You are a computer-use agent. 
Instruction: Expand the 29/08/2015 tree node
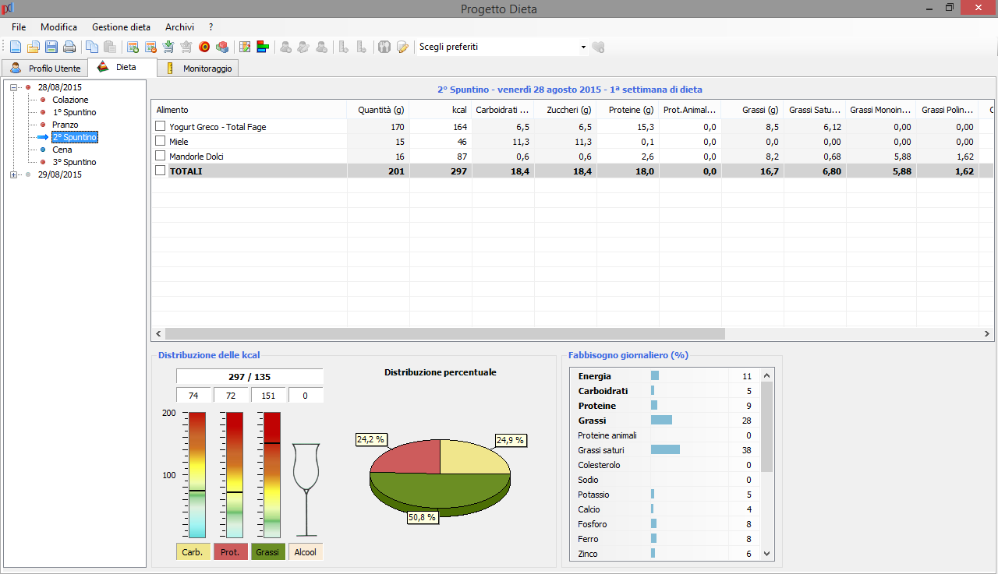click(x=14, y=174)
